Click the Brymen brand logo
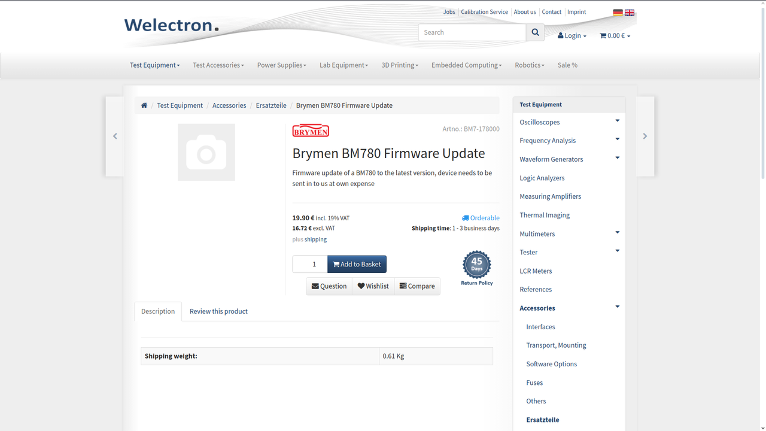Image resolution: width=766 pixels, height=431 pixels. pyautogui.click(x=311, y=130)
